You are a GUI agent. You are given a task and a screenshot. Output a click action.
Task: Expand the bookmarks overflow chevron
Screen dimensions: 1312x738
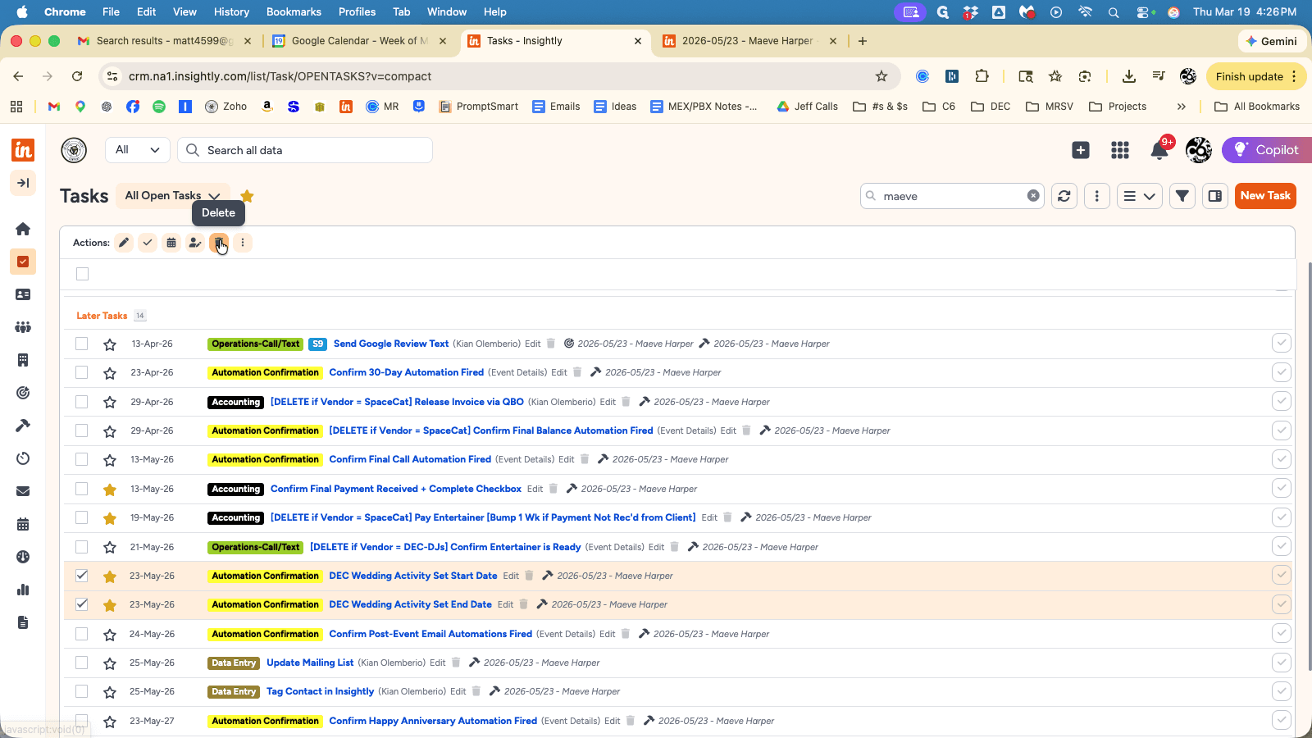click(1182, 107)
